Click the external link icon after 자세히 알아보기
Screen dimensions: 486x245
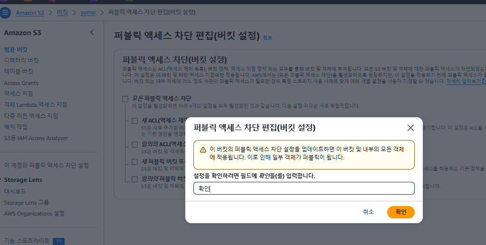point(484,82)
